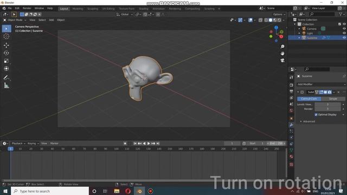This screenshot has width=347, height=195.
Task: Toggle Collection exclude checkbox in outliner
Action: pos(339,24)
